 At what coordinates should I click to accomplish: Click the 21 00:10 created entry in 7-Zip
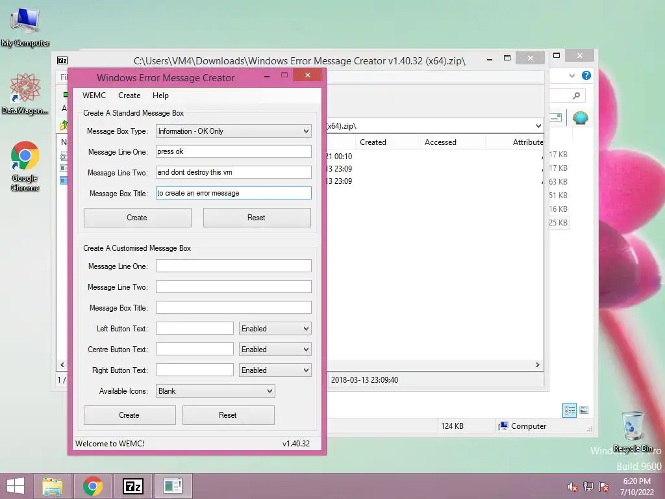339,157
